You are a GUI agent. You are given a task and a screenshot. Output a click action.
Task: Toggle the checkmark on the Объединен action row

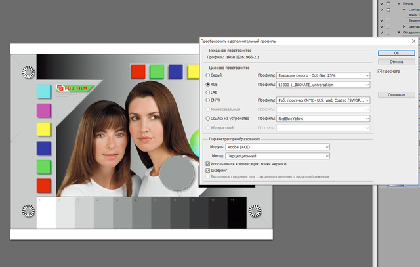(382, 33)
